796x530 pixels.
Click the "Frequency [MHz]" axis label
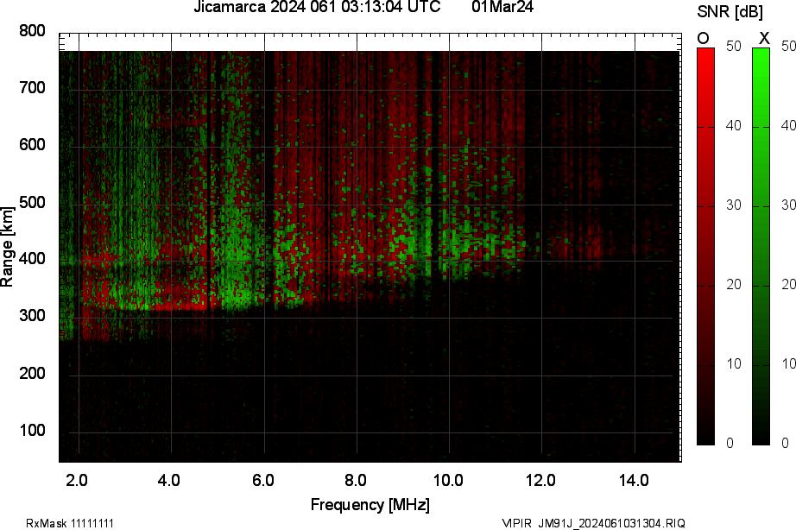pos(370,505)
